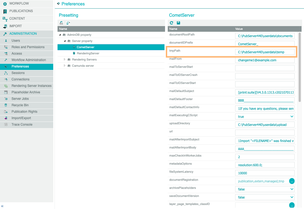Open the PUBLICATIONS menu section
Image resolution: width=304 pixels, height=209 pixels.
pyautogui.click(x=21, y=11)
